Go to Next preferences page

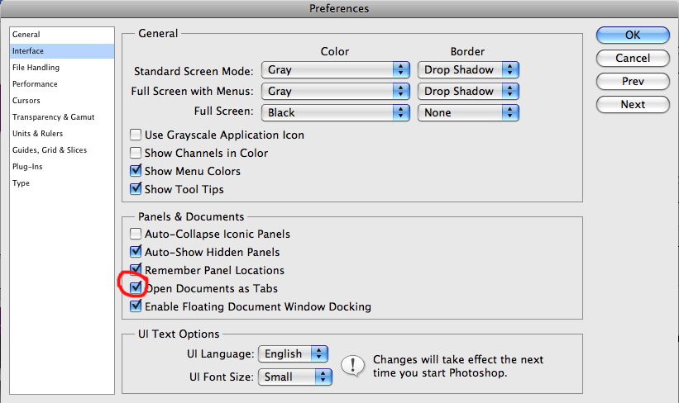click(633, 104)
